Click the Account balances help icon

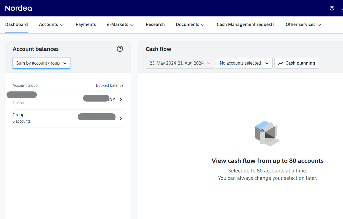click(x=120, y=49)
